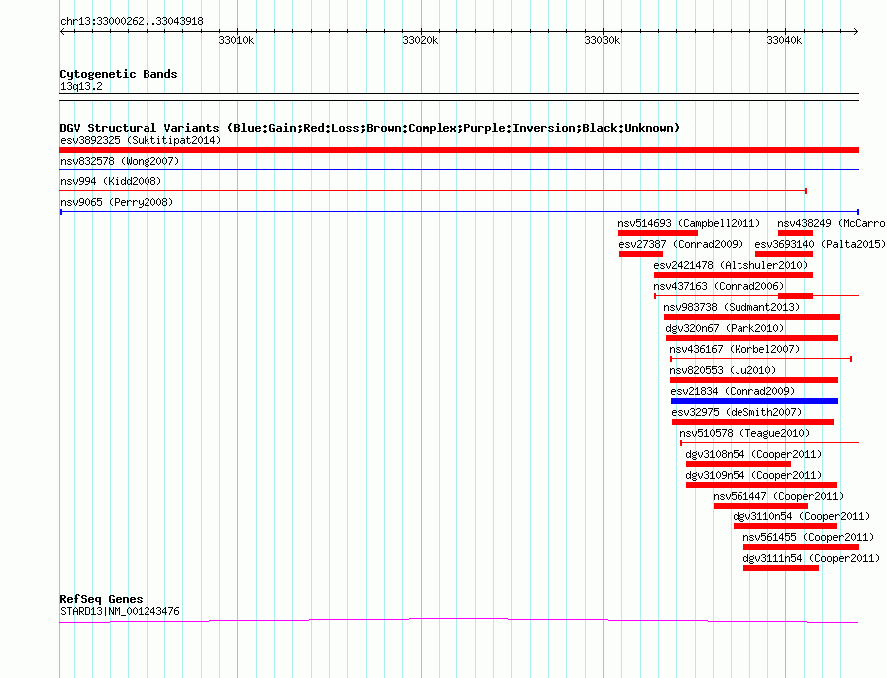887x678 pixels.
Task: Click the nsv994 Kidd2008 variant line
Action: [x=434, y=191]
